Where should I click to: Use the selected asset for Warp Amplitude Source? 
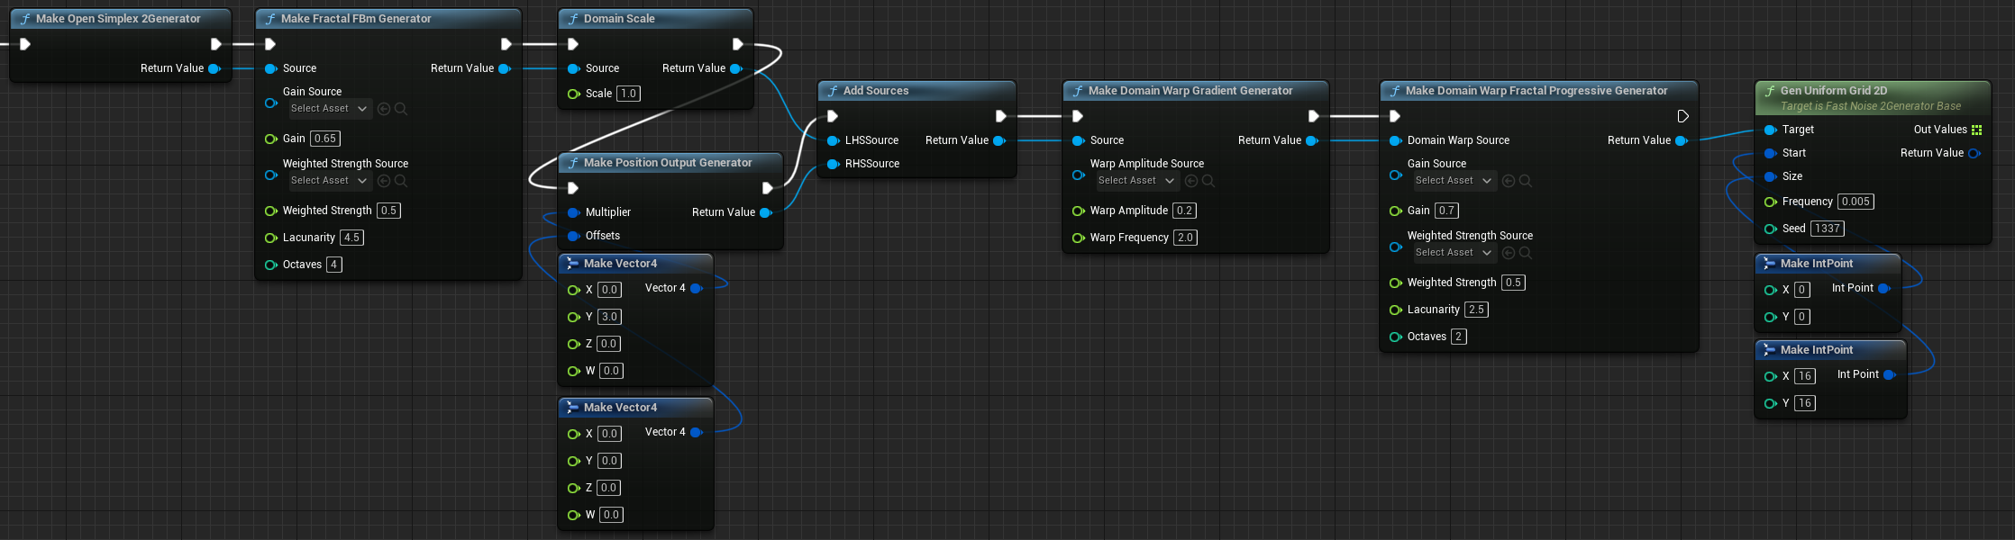[1191, 181]
